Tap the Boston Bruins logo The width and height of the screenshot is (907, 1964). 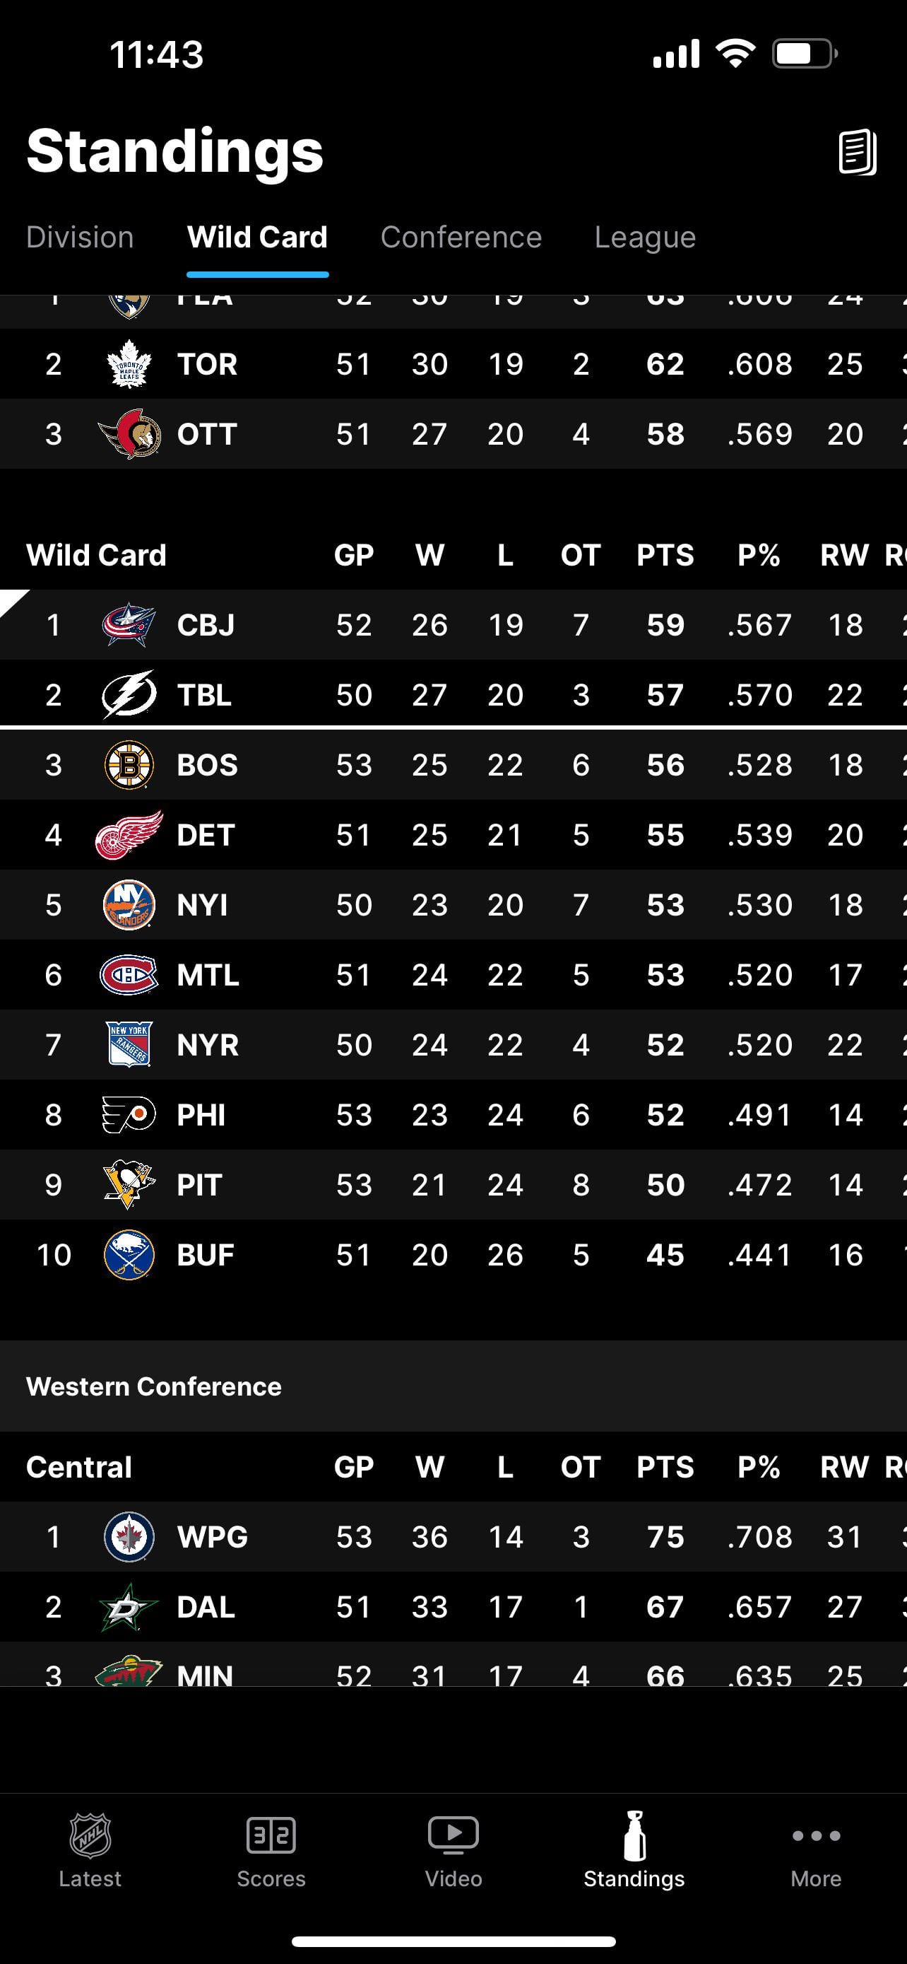(x=129, y=765)
